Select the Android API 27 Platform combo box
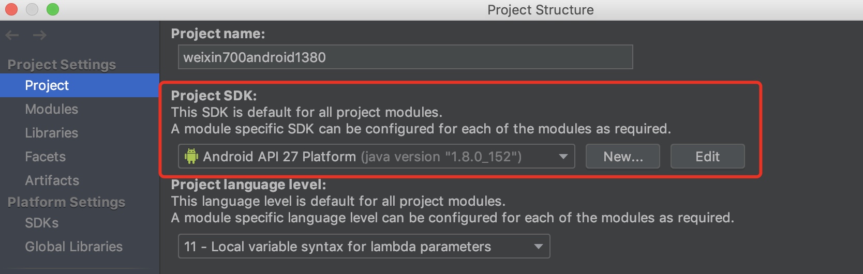Image resolution: width=863 pixels, height=274 pixels. point(377,156)
